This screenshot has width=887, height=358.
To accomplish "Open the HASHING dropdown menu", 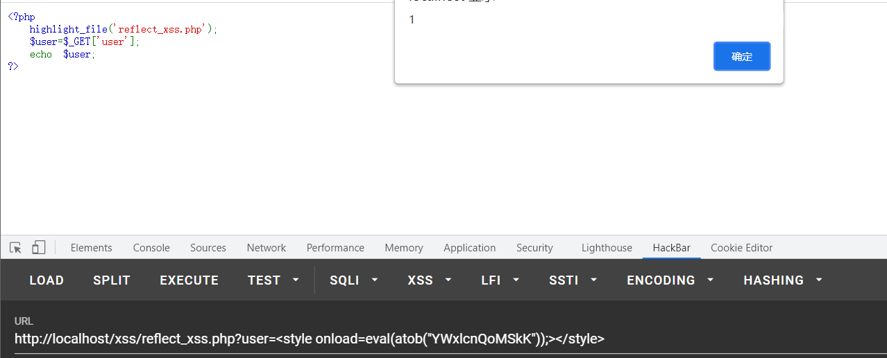I will click(783, 280).
